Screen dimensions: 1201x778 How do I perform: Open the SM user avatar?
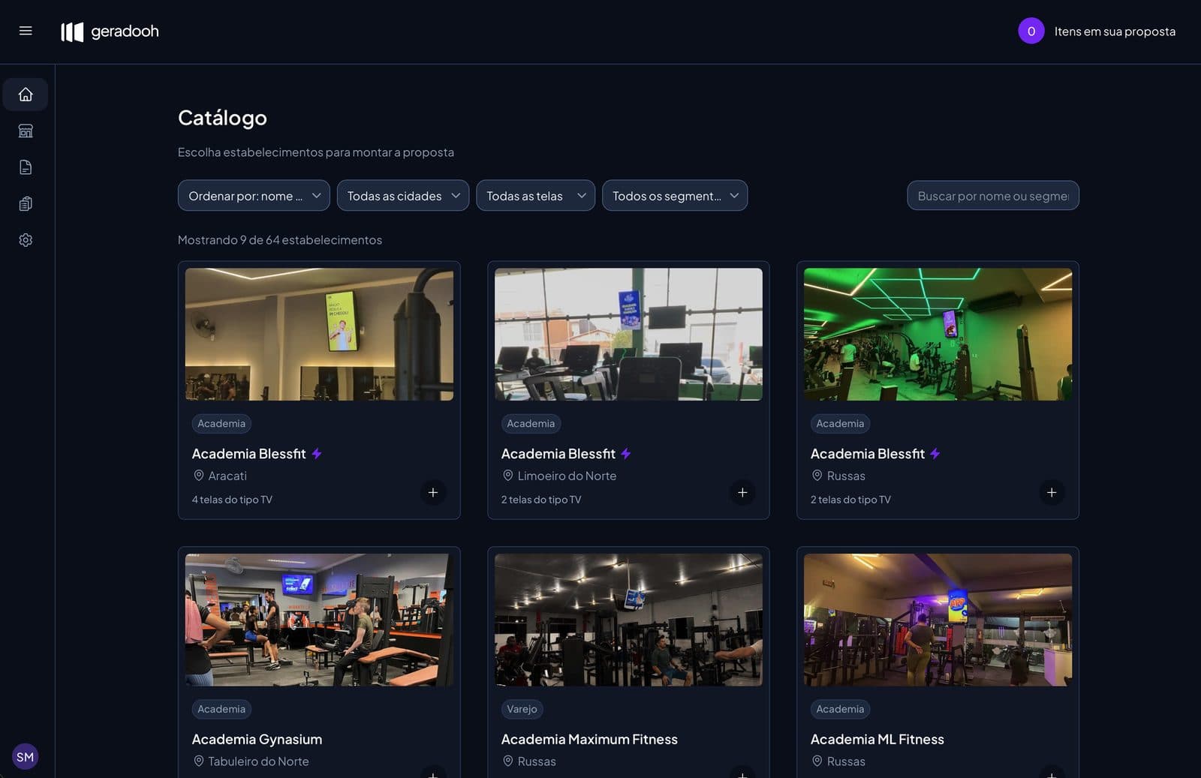point(26,757)
